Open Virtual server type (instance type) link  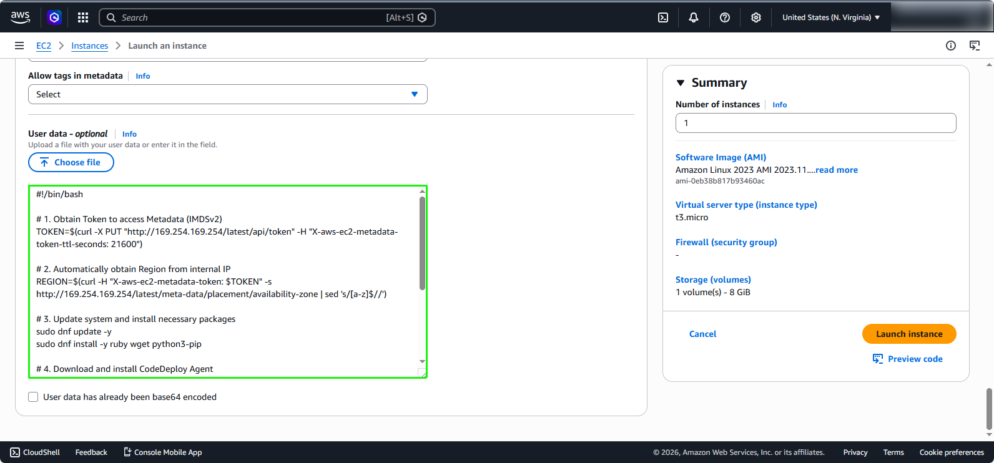click(x=746, y=205)
